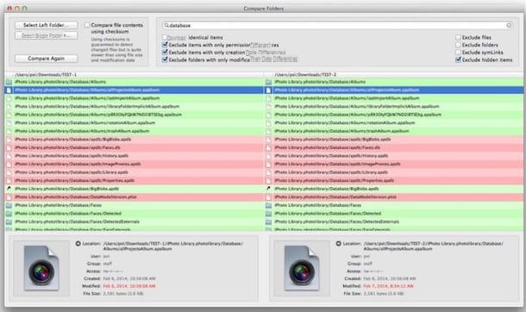This screenshot has width=526, height=312.
Task: Click Database/Faces folder icon in TEST-2 list
Action: 268,205
